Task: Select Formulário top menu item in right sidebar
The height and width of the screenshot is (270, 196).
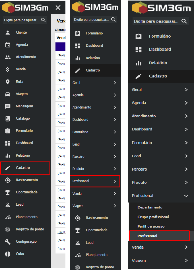Action: pos(160,36)
